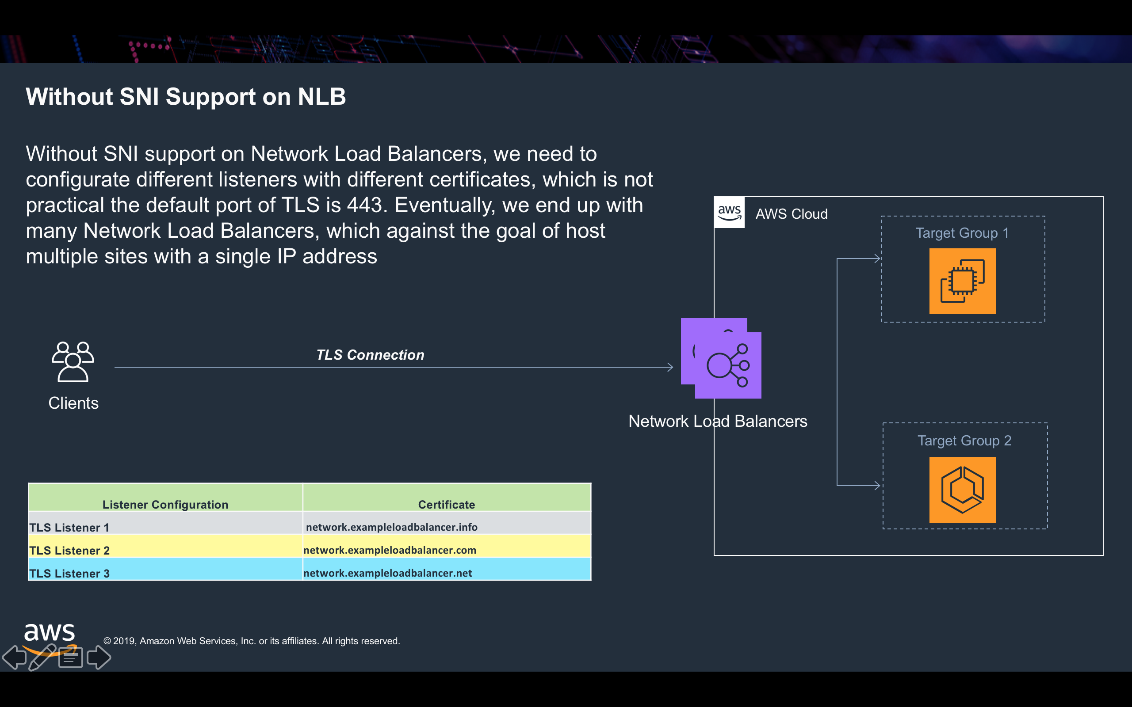Click the purple Network Load Balancer icon

[x=727, y=365]
